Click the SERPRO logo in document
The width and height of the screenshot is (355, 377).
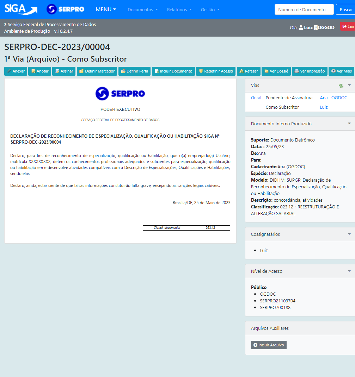[120, 94]
